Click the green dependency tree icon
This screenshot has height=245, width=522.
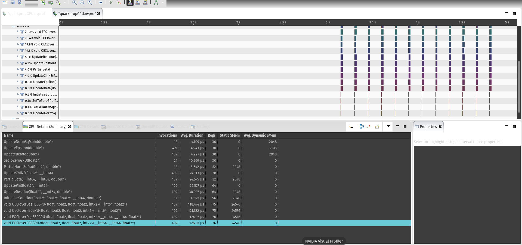pos(156,2)
